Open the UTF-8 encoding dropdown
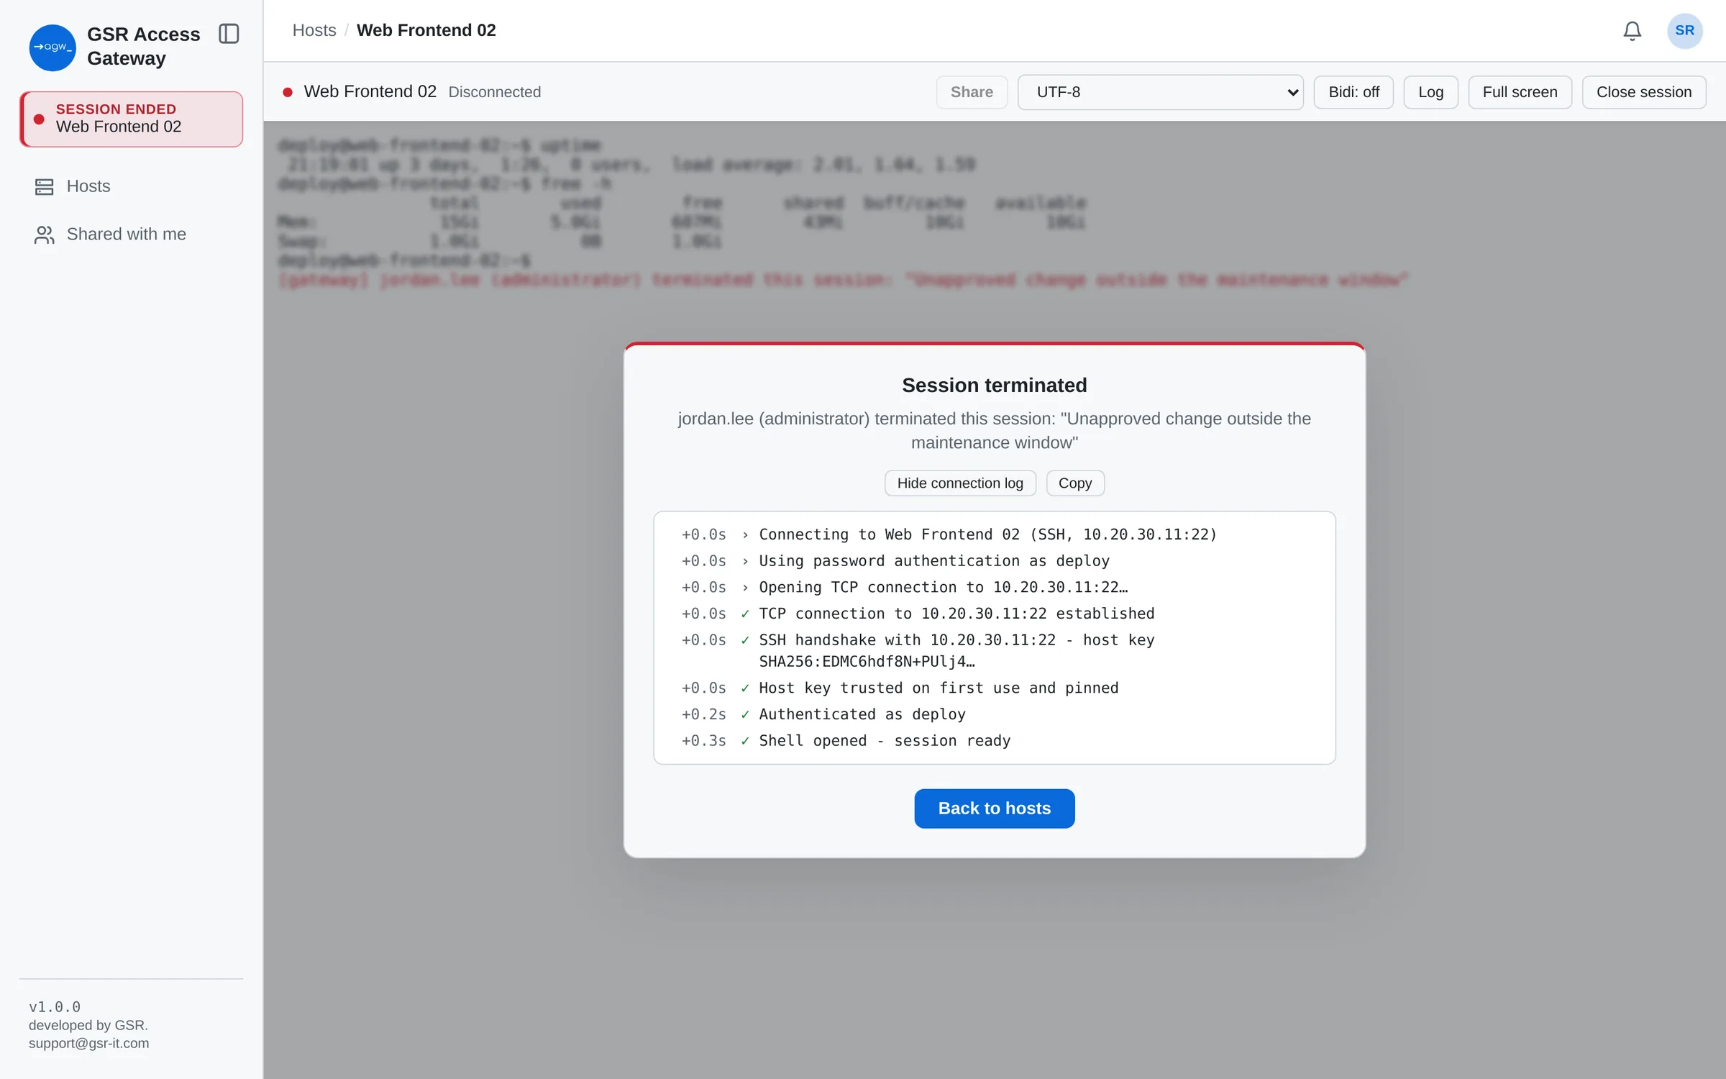 click(1160, 92)
